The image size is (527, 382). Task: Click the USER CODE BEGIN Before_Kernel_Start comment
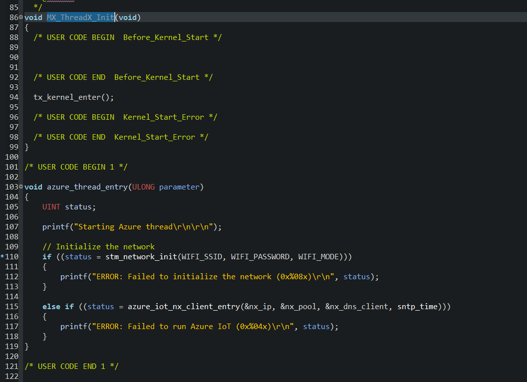tap(128, 37)
